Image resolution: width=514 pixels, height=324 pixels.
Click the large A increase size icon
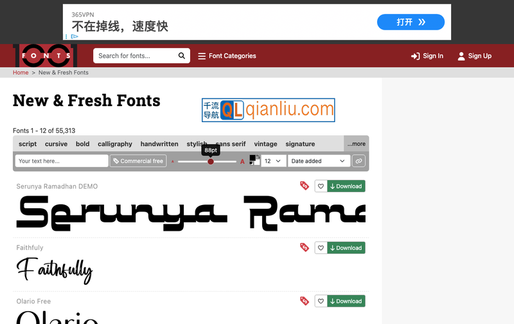pyautogui.click(x=242, y=161)
